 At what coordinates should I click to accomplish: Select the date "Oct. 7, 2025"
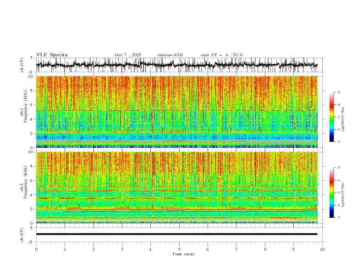click(128, 55)
